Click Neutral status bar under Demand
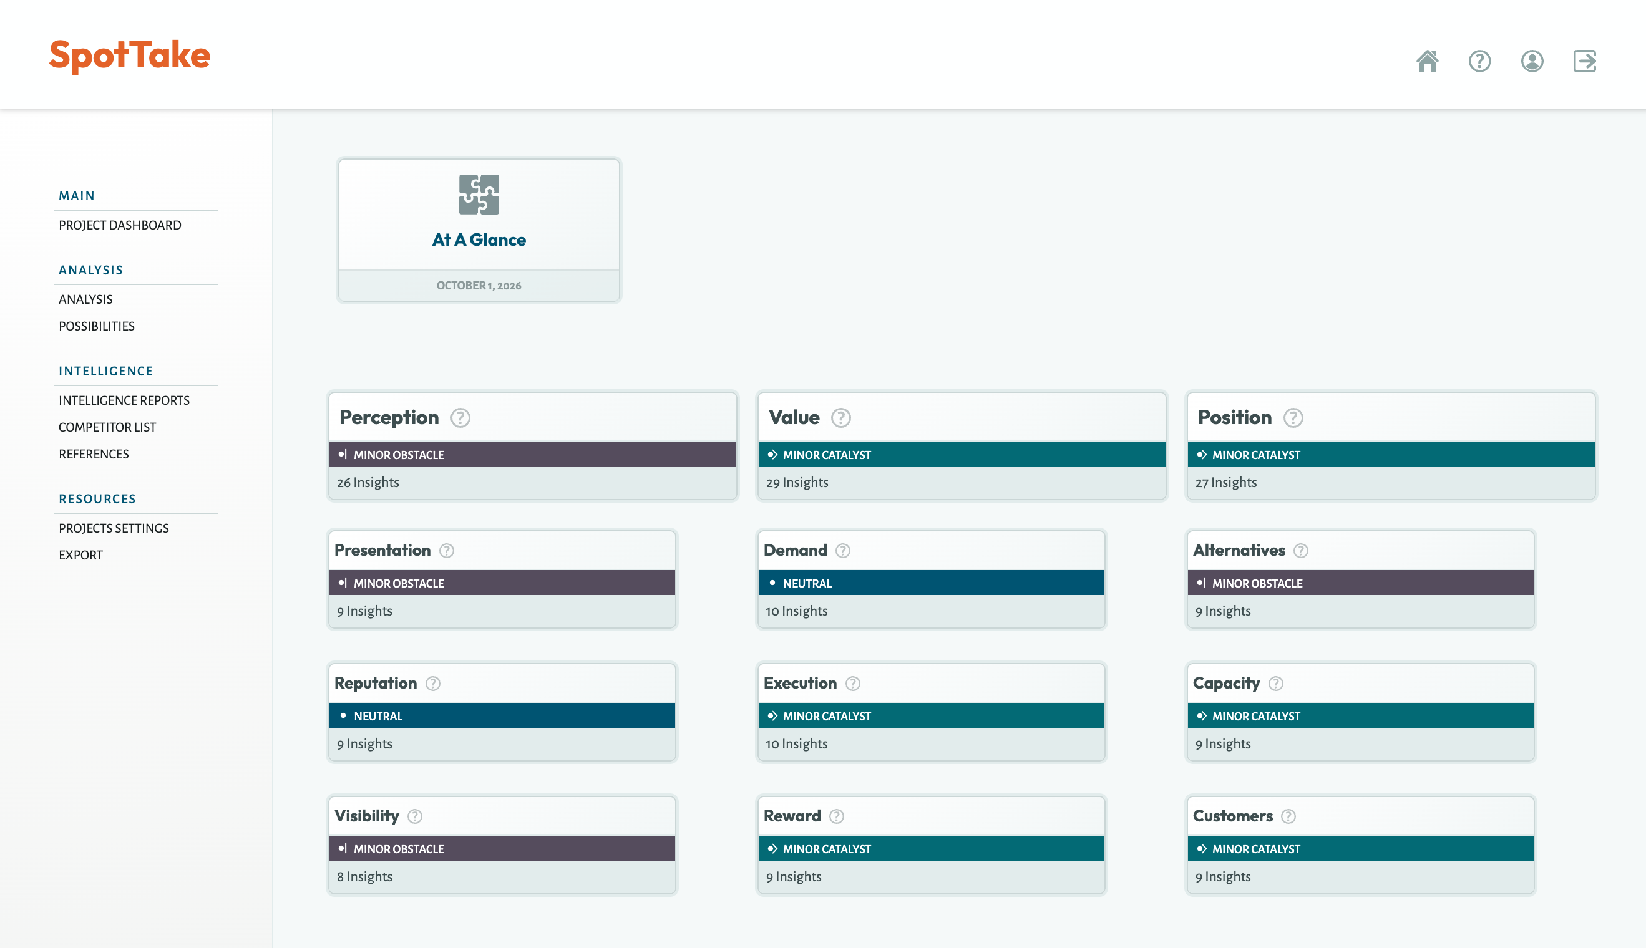This screenshot has height=948, width=1646. pyautogui.click(x=931, y=583)
